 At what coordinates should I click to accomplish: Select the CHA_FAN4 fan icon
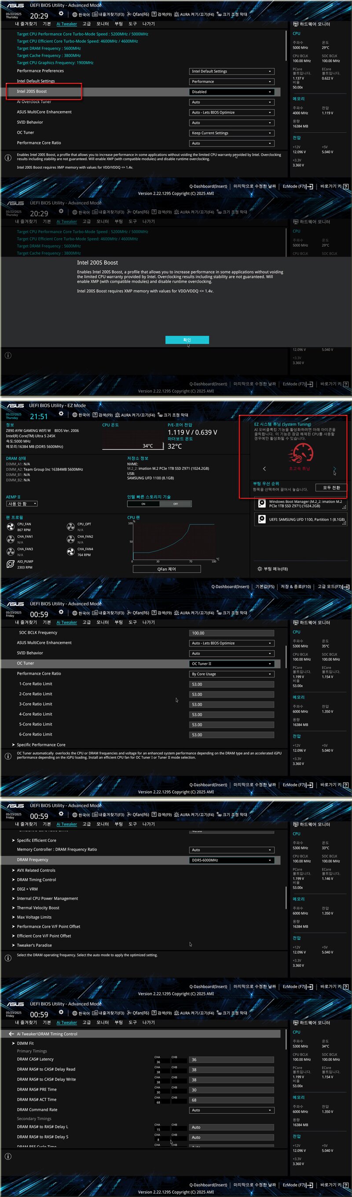70,552
